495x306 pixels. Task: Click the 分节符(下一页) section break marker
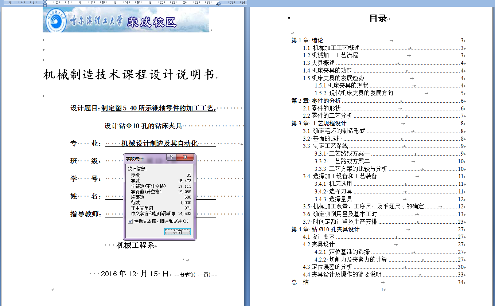coord(195,275)
